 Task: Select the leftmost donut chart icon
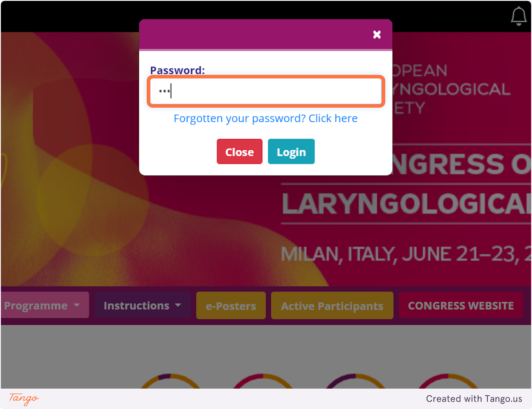(x=164, y=382)
